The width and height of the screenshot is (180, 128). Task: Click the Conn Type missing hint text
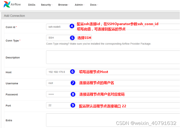click(x=99, y=44)
